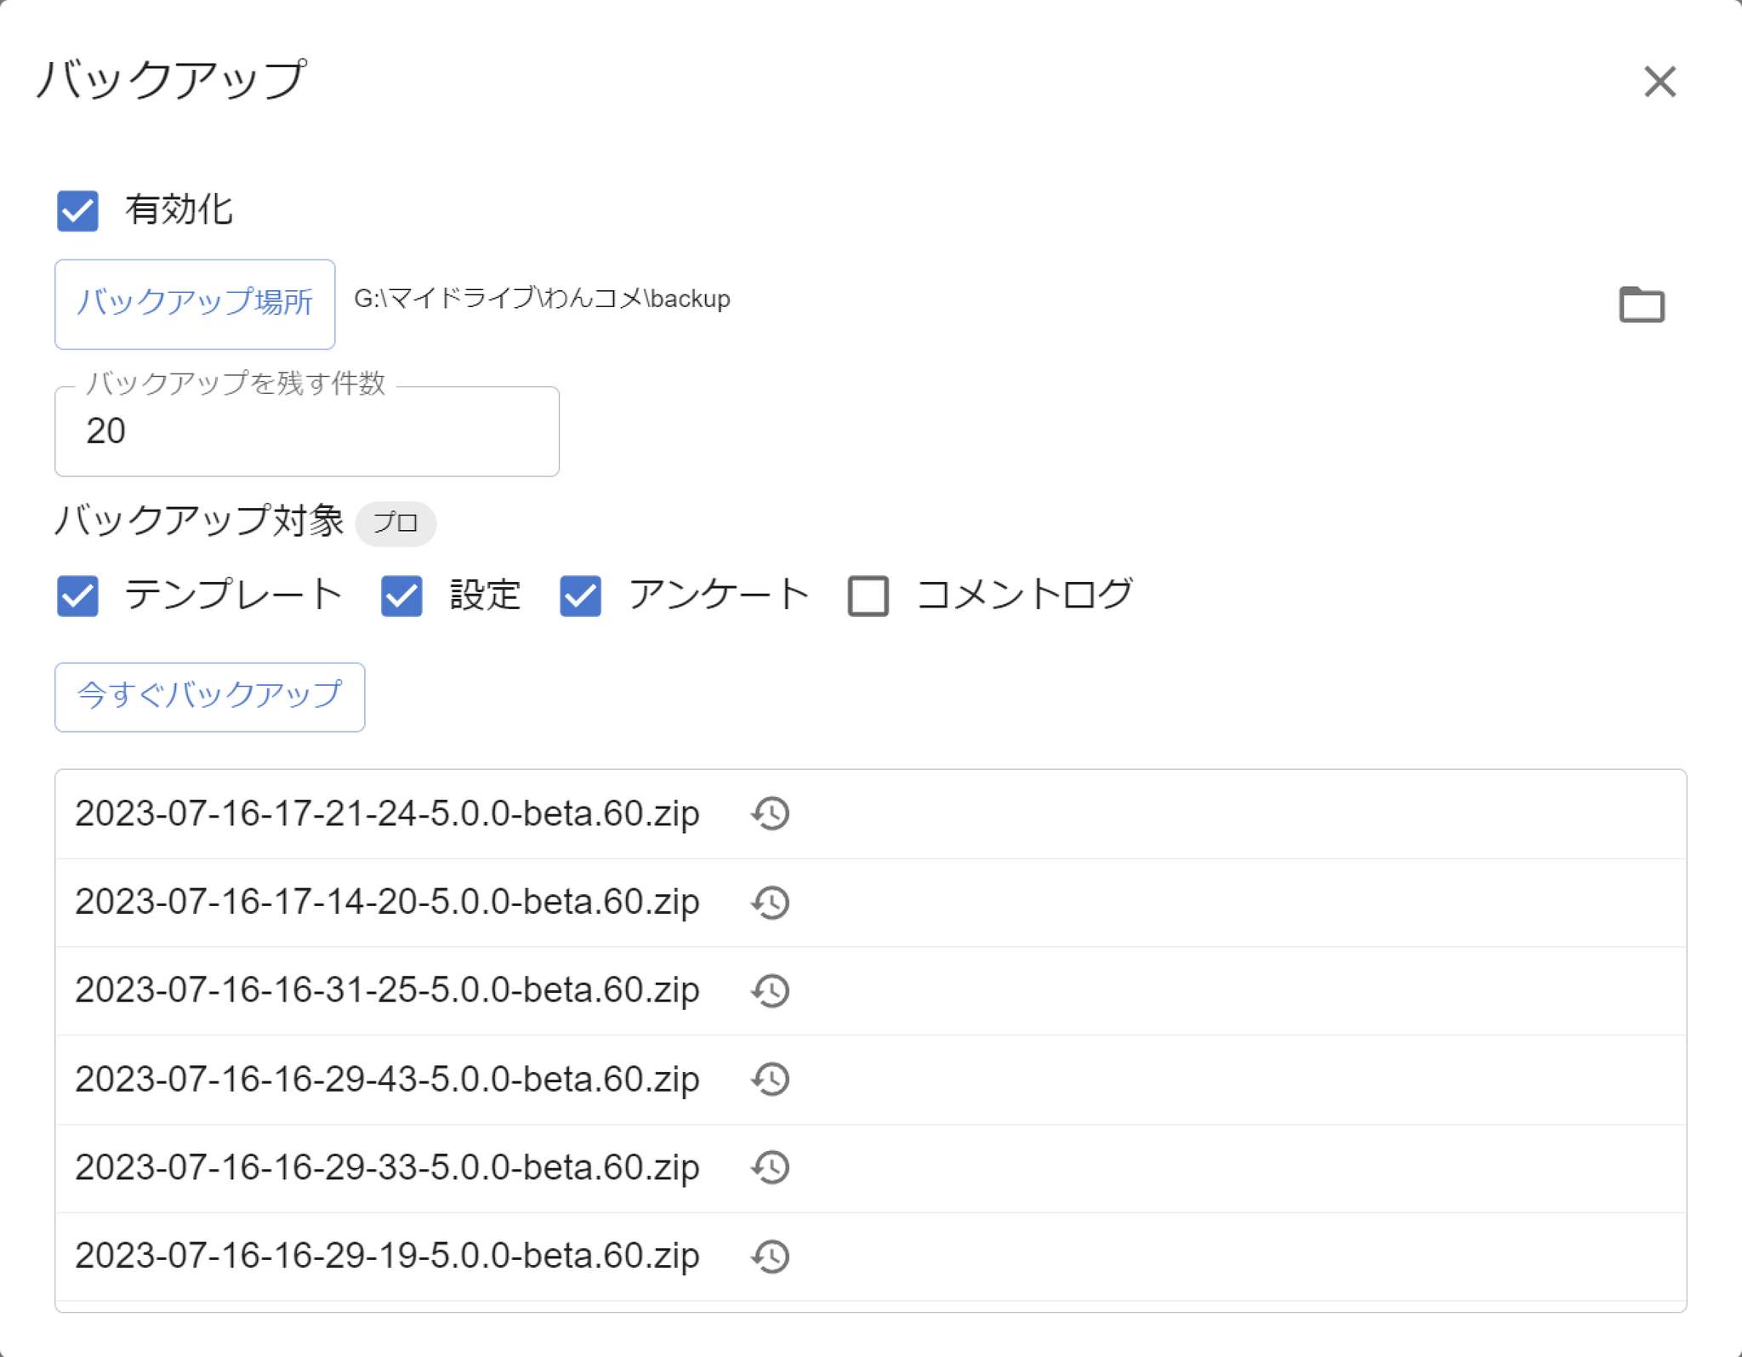1742x1357 pixels.
Task: Toggle the 有効化 checkbox
Action: 78,210
